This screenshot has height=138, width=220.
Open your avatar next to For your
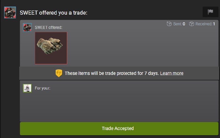coord(27,88)
